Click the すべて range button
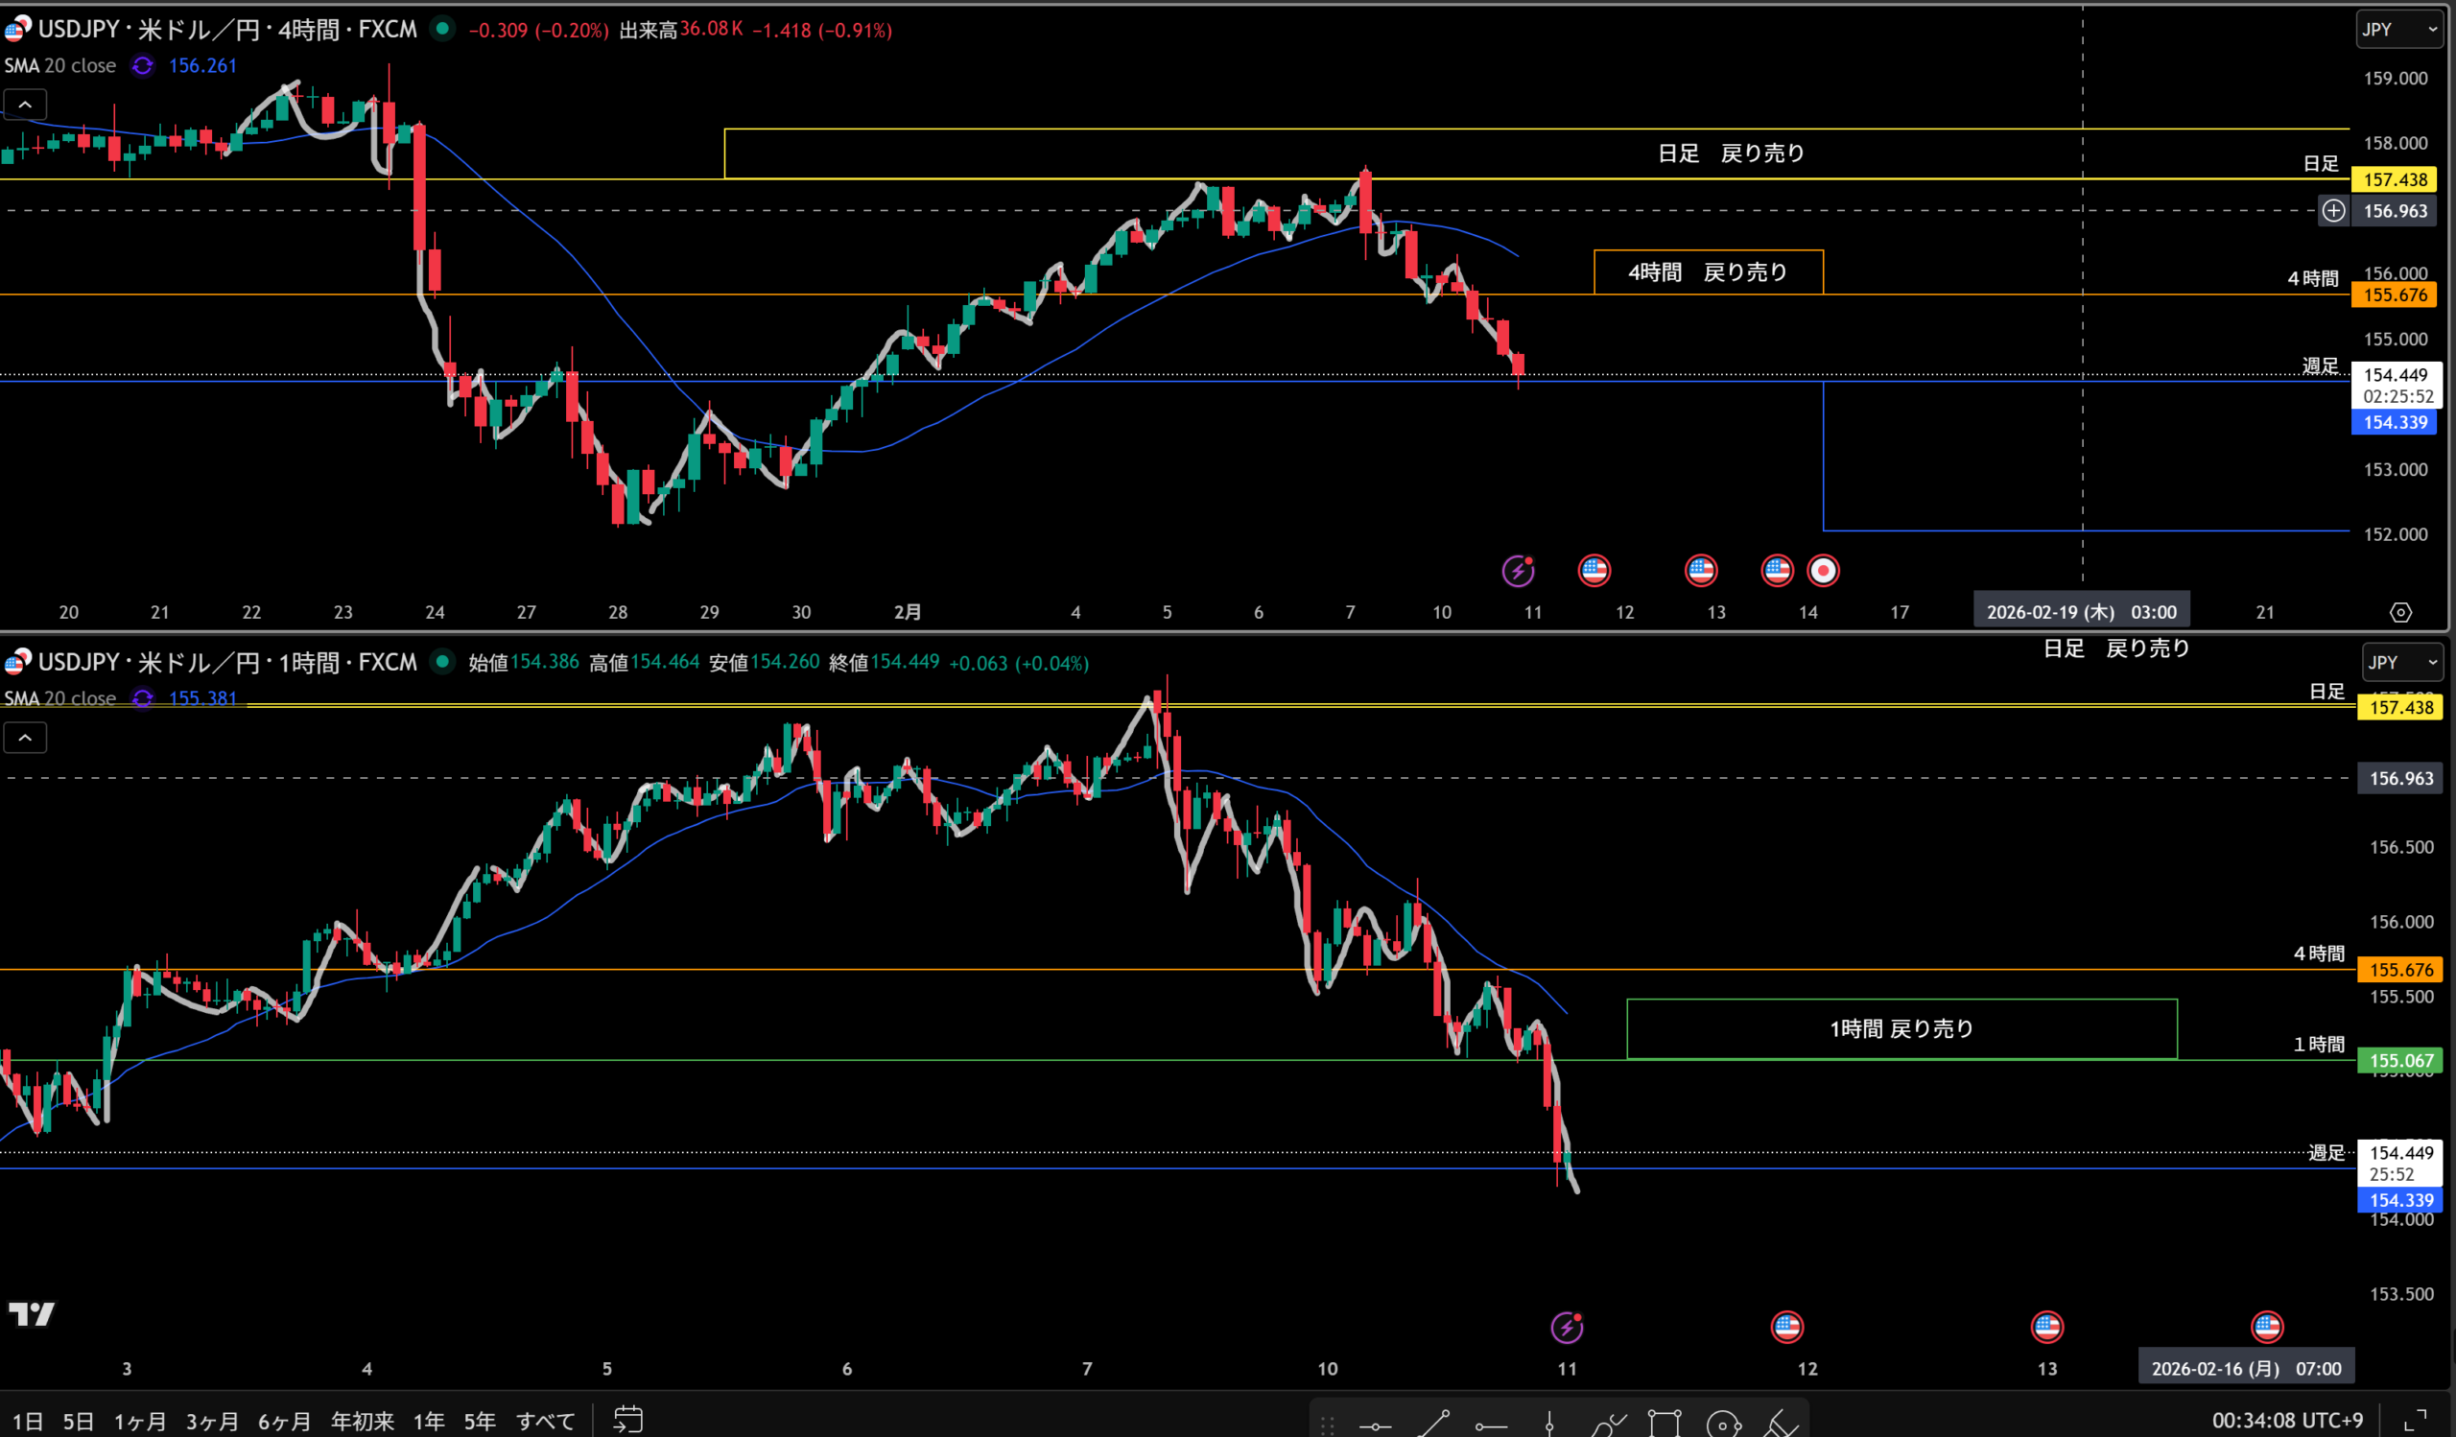The height and width of the screenshot is (1437, 2456). (x=545, y=1422)
